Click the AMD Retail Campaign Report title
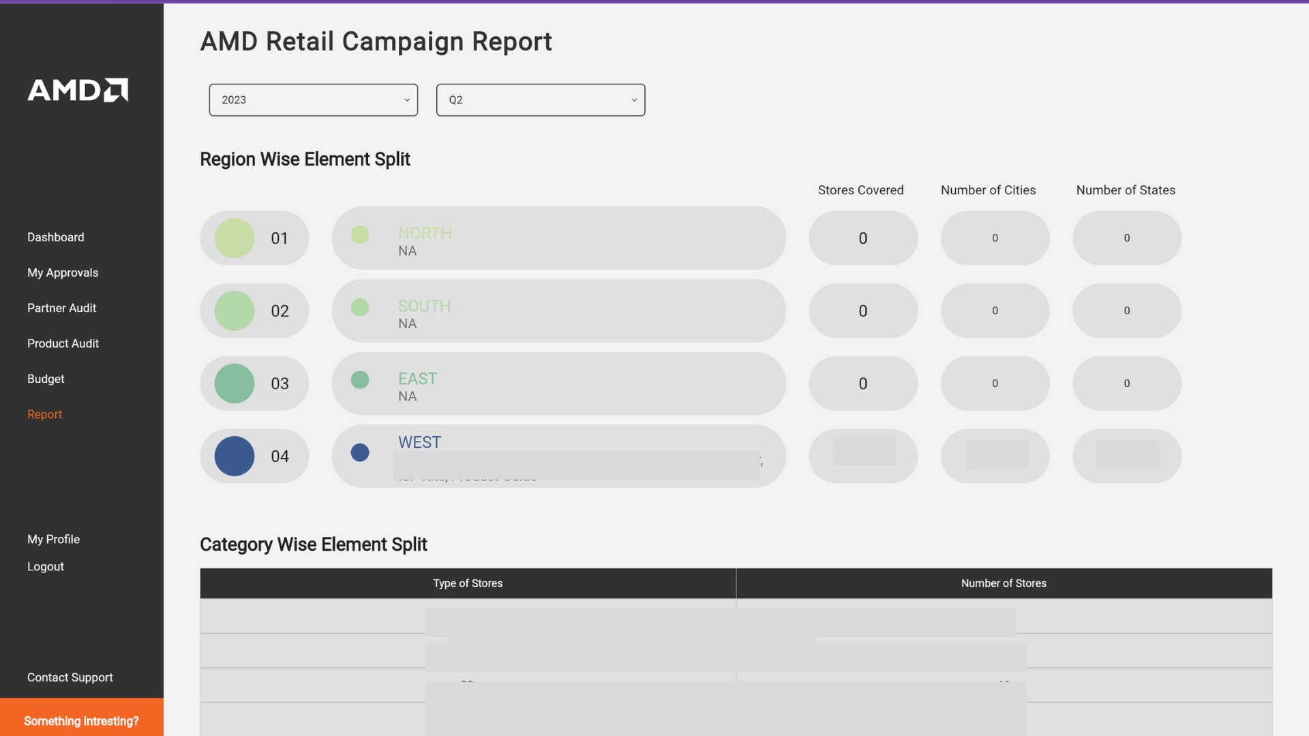The width and height of the screenshot is (1309, 736). click(376, 42)
